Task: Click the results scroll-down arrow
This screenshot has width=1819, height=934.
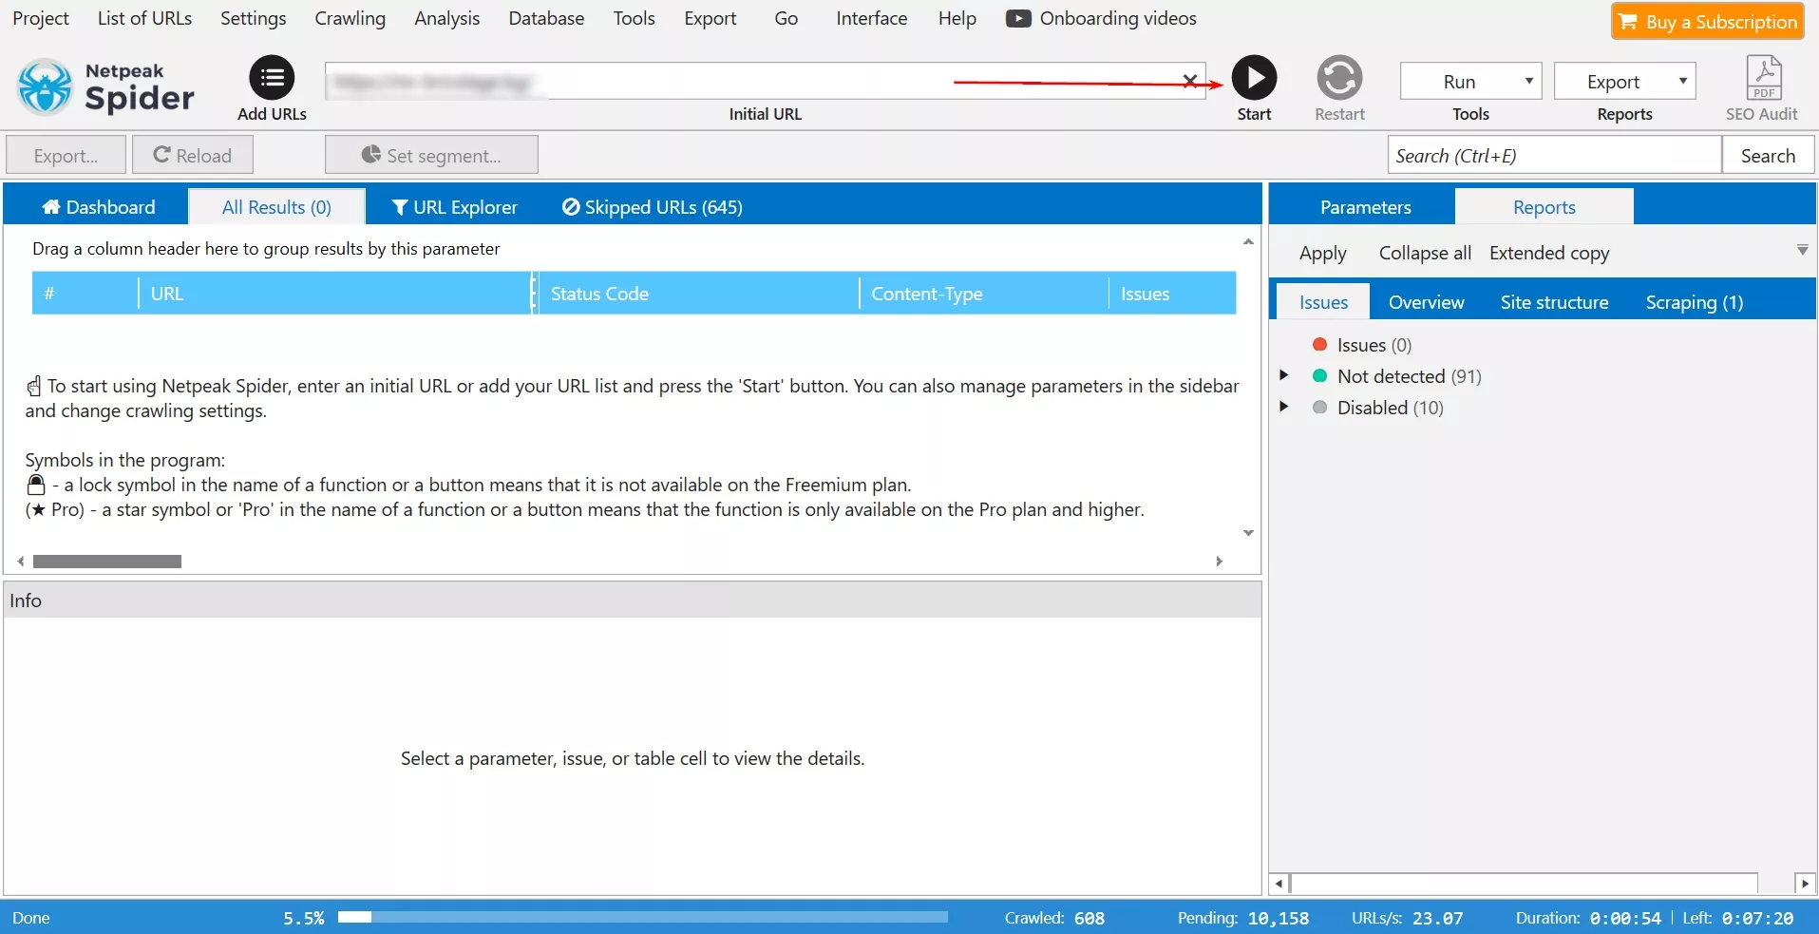Action: coord(1248,533)
